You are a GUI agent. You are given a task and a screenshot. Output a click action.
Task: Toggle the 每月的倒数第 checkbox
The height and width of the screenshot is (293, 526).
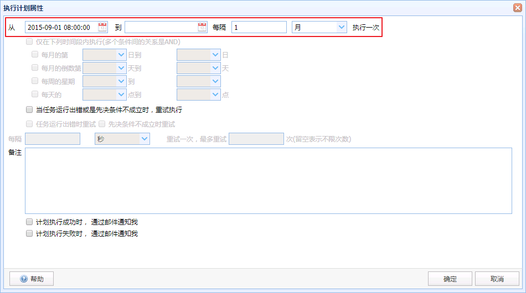[35, 67]
